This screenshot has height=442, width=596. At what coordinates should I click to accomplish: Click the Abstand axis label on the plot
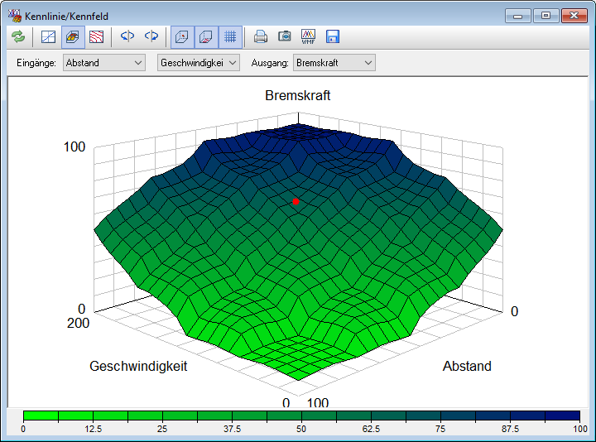tap(467, 366)
